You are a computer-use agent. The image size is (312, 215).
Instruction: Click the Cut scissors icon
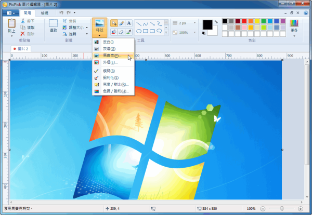pyautogui.click(x=23, y=21)
